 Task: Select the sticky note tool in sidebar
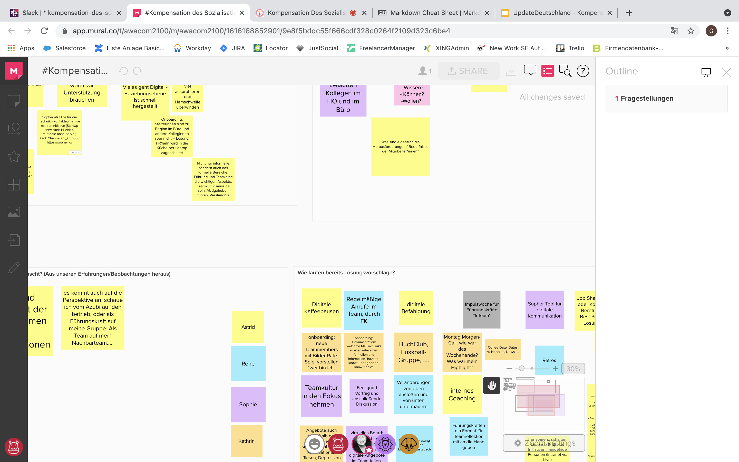coord(14,101)
